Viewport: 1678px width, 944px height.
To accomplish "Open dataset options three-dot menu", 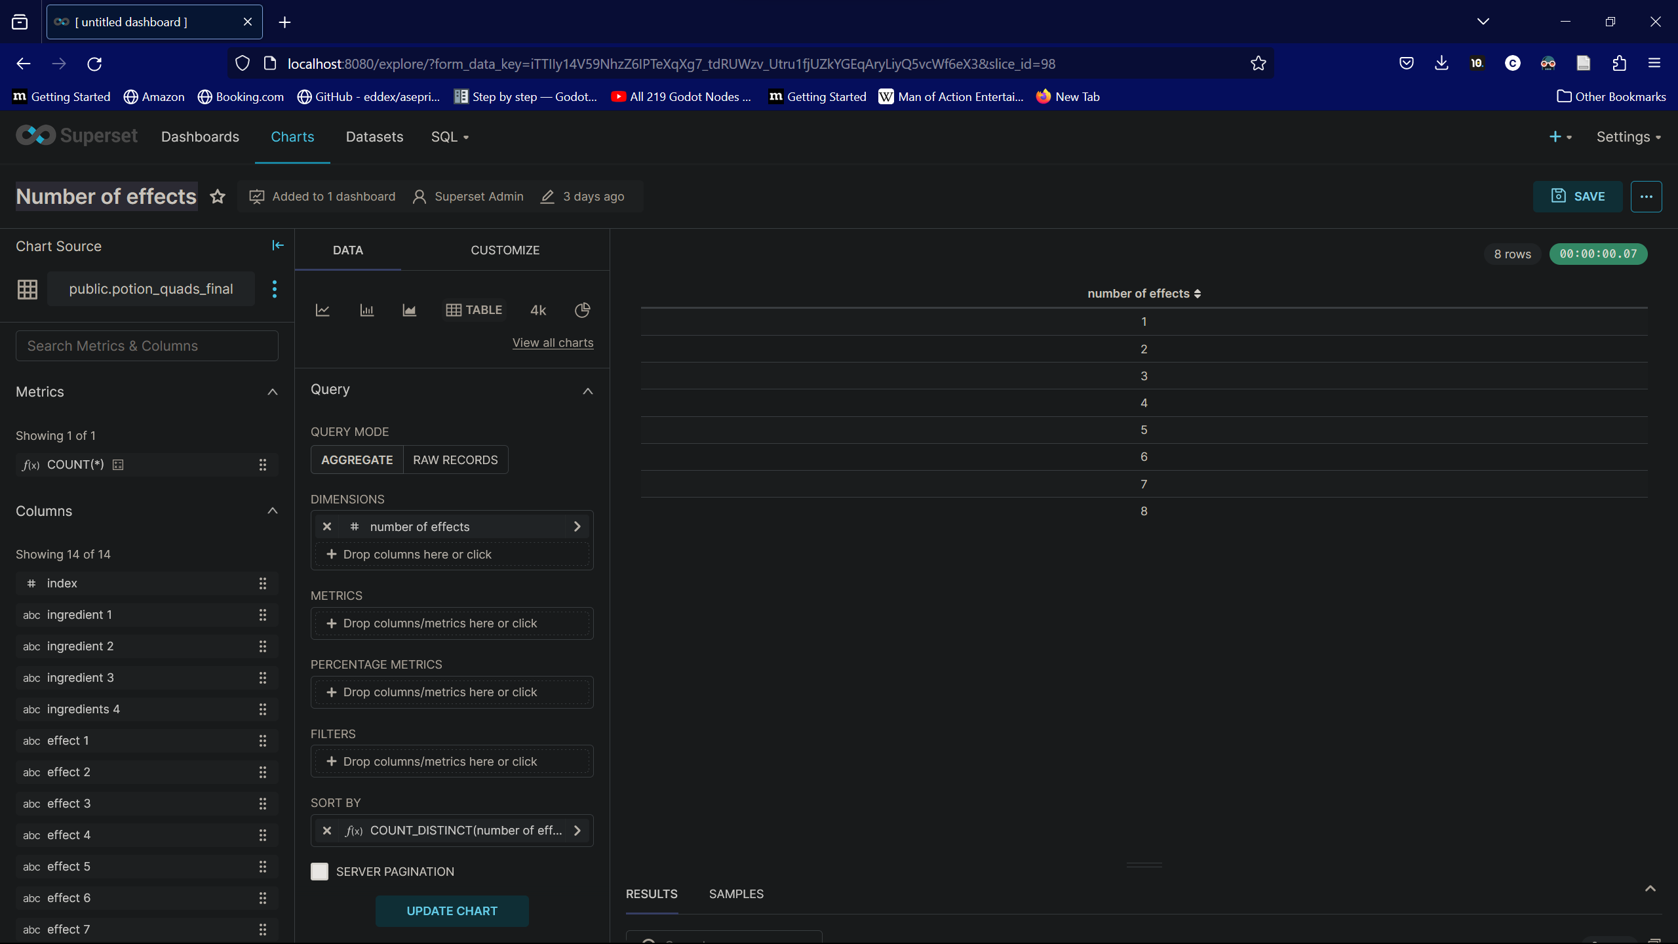I will click(275, 289).
